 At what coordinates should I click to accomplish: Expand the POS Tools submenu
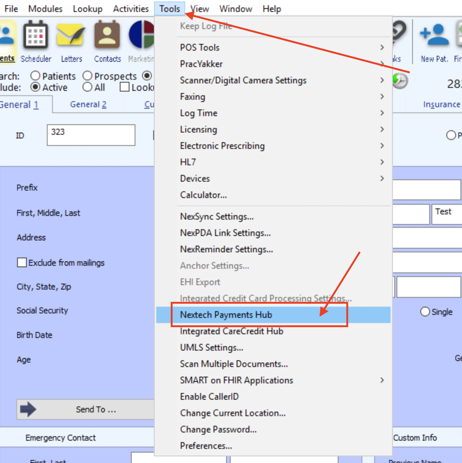tap(273, 47)
